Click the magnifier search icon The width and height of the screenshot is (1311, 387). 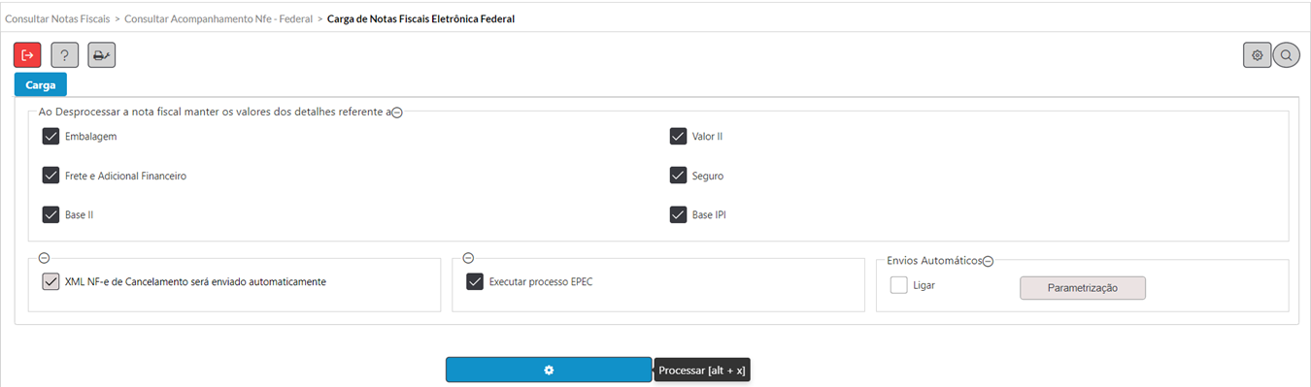1286,55
